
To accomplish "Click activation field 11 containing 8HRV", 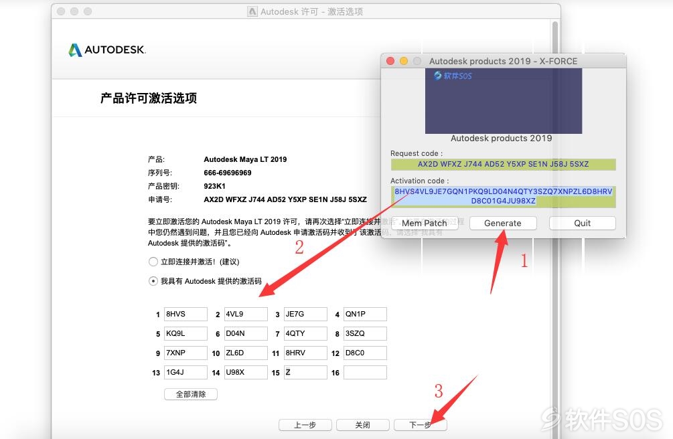I will 305,353.
